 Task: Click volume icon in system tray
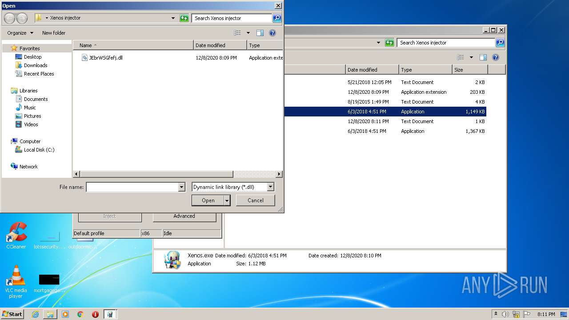[505, 314]
